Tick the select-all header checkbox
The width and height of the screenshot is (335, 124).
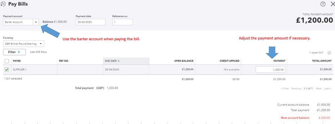coord(7,61)
